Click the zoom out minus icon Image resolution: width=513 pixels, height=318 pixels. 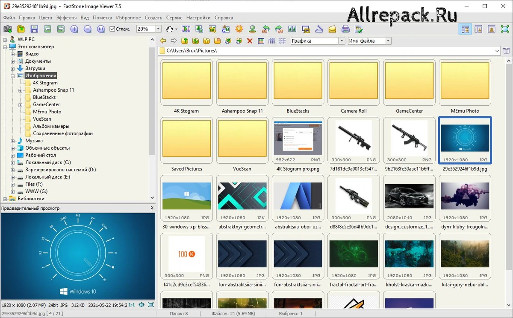(x=88, y=29)
